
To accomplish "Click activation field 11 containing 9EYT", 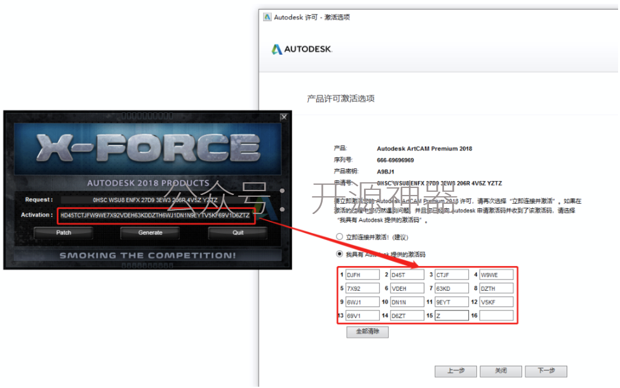I will [x=452, y=302].
